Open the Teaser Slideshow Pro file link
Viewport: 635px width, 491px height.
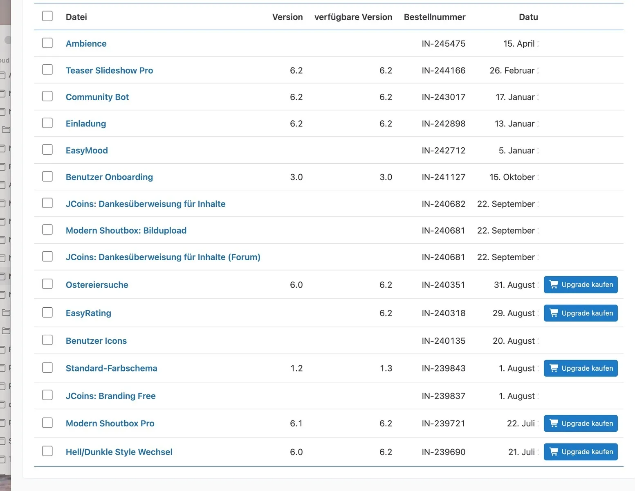(x=109, y=70)
